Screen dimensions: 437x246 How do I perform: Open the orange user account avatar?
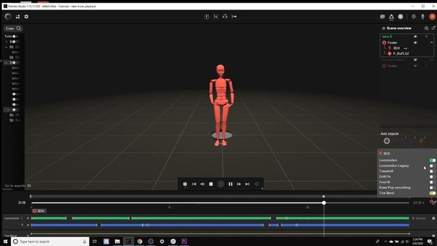tap(432, 16)
